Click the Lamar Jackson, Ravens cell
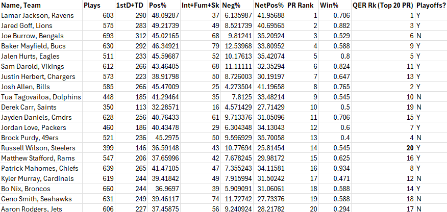Viewport: 447px width, 212px height. click(x=41, y=15)
